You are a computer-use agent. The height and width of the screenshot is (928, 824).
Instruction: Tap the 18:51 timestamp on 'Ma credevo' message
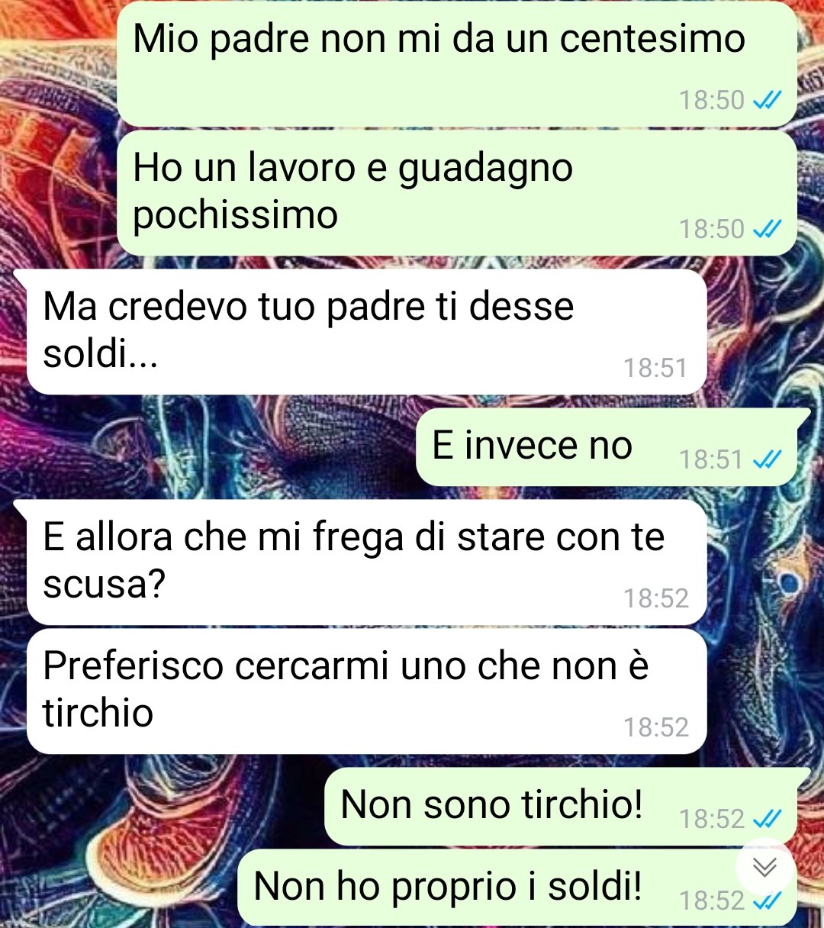point(655,368)
